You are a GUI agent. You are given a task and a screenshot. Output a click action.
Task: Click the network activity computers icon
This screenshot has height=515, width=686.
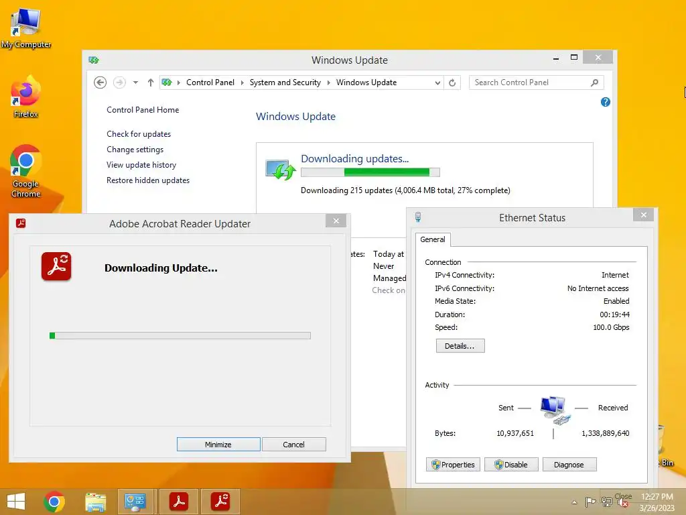[x=554, y=410]
